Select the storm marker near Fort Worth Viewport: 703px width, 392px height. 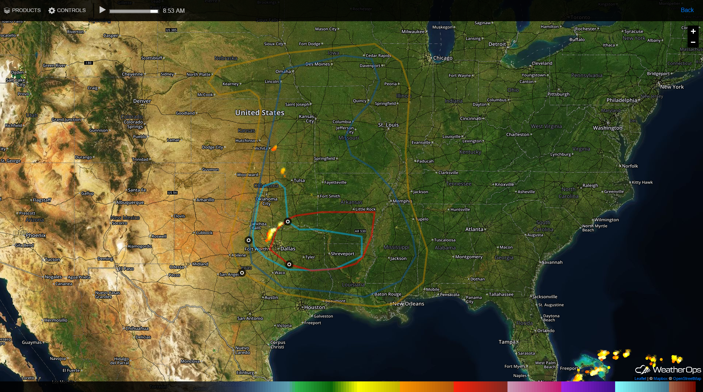tap(249, 240)
